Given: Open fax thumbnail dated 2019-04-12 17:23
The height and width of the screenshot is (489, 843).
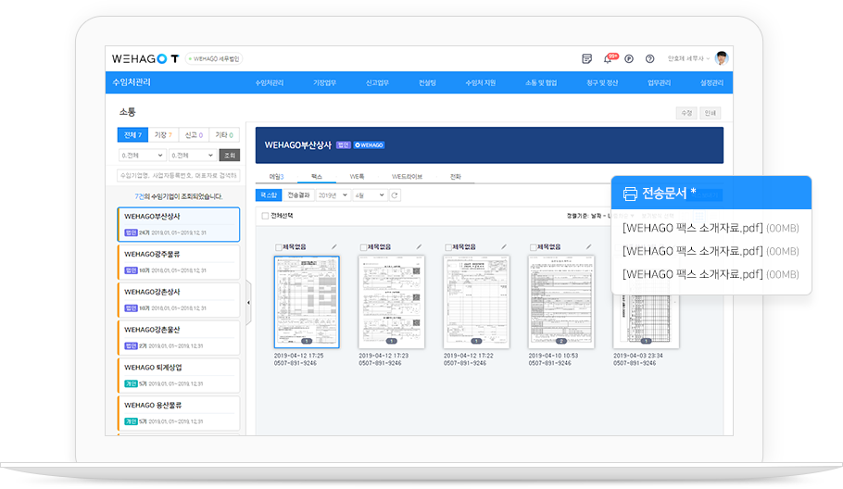Looking at the screenshot, I should coord(391,302).
